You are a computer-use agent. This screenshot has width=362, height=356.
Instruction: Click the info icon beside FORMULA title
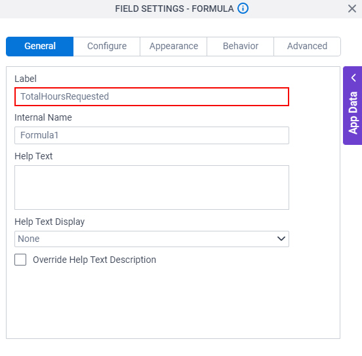[243, 9]
